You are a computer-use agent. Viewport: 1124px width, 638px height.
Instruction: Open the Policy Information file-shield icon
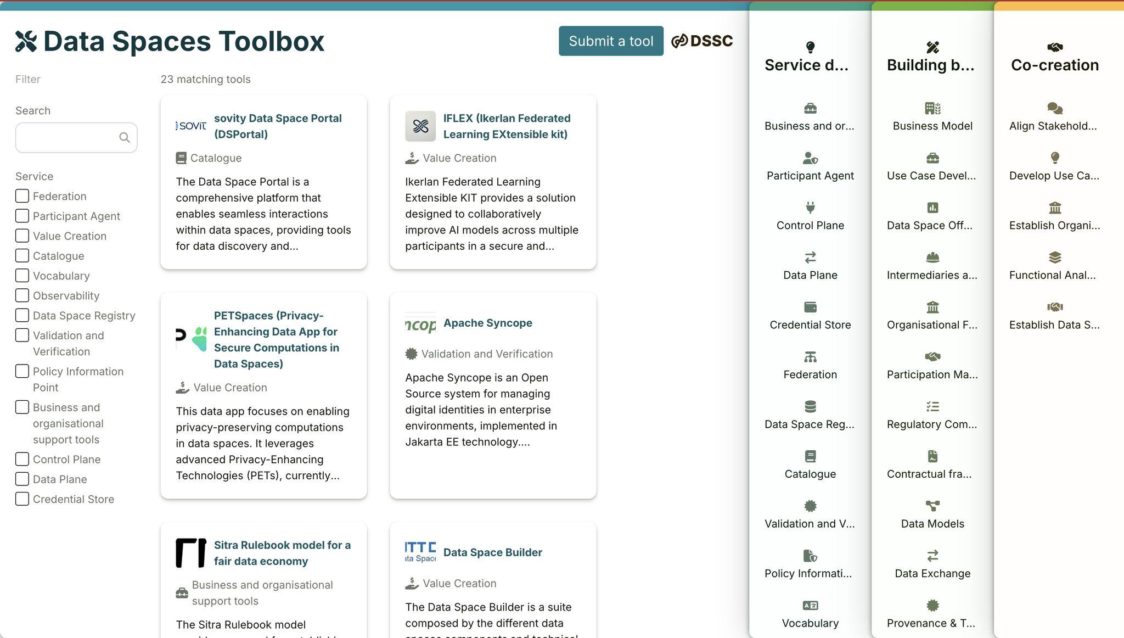810,556
